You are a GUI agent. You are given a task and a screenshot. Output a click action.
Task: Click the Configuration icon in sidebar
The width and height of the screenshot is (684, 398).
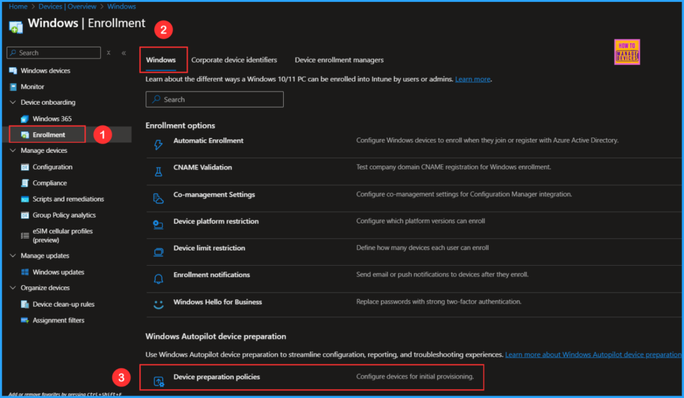click(x=25, y=167)
